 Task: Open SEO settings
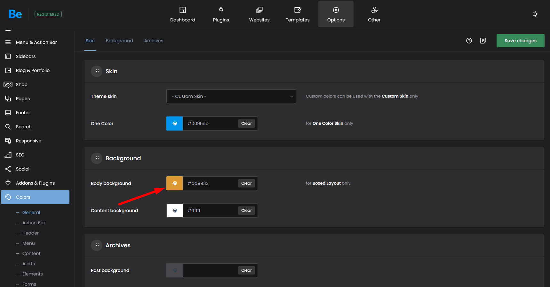click(x=35, y=155)
